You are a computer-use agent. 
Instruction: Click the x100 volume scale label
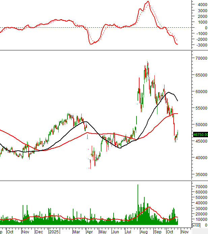[196, 225]
